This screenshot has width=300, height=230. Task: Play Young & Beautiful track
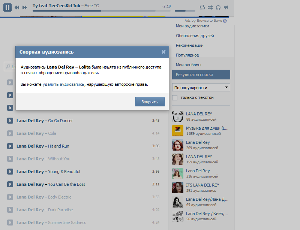(10, 172)
